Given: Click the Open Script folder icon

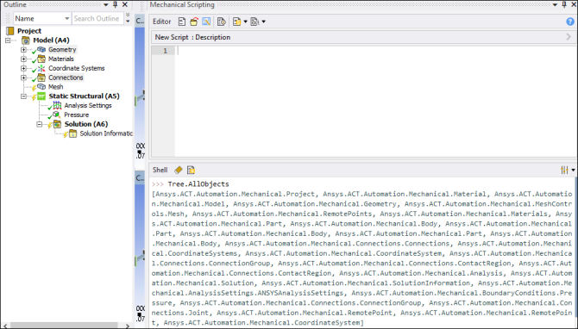Looking at the screenshot, I should 194,22.
